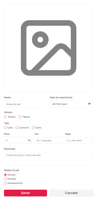Set pet status to Desaparecido
The height and width of the screenshot is (200, 97).
(5, 183)
